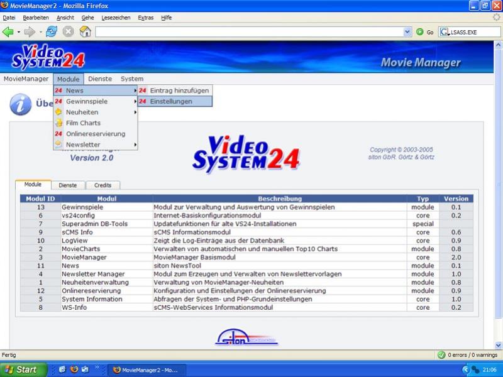503x377 pixels.
Task: Open the Forward button history dropdown arrow
Action: pos(40,32)
